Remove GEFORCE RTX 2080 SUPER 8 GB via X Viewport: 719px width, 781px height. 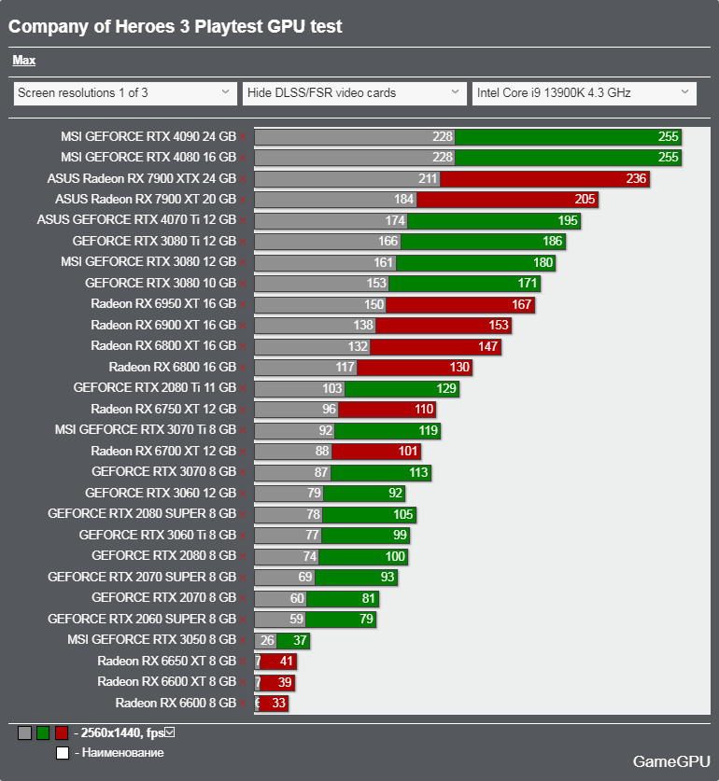[x=243, y=514]
